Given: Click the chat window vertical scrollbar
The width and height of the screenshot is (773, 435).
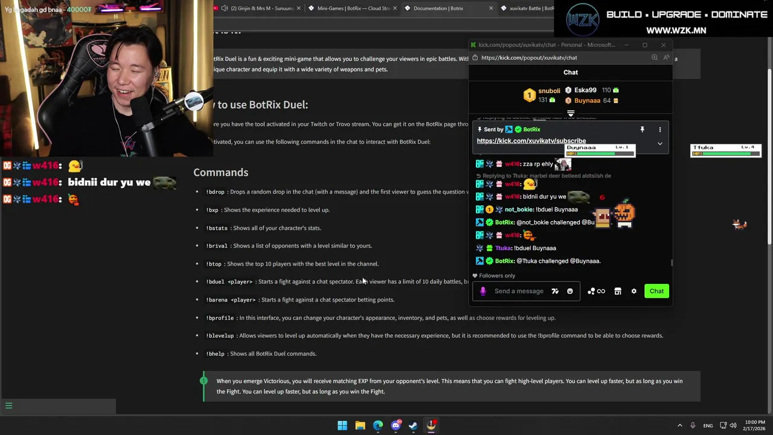Looking at the screenshot, I should point(671,262).
